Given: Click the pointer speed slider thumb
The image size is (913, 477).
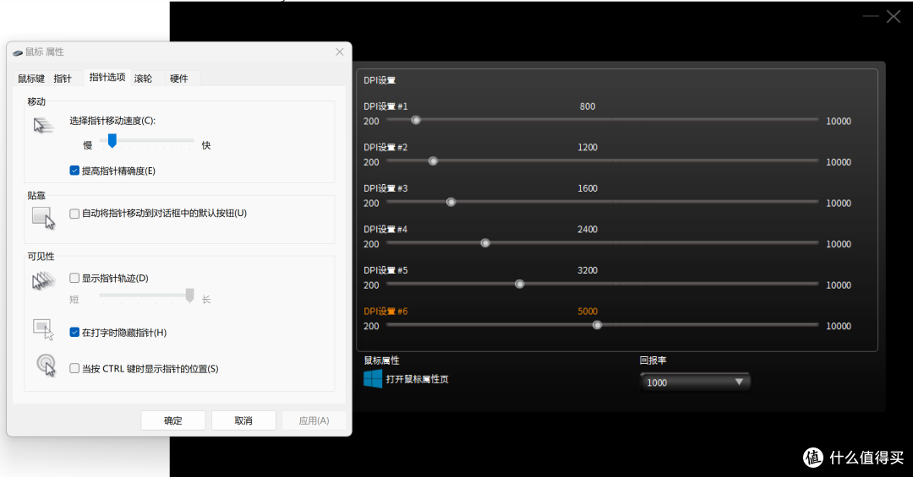Looking at the screenshot, I should 112,140.
